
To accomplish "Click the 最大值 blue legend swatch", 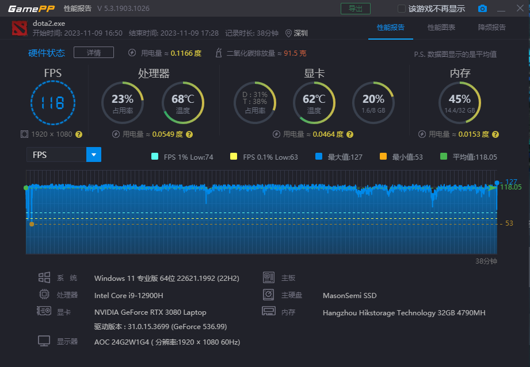I will 319,156.
